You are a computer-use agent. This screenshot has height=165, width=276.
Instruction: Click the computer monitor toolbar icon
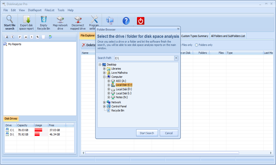tap(110, 21)
